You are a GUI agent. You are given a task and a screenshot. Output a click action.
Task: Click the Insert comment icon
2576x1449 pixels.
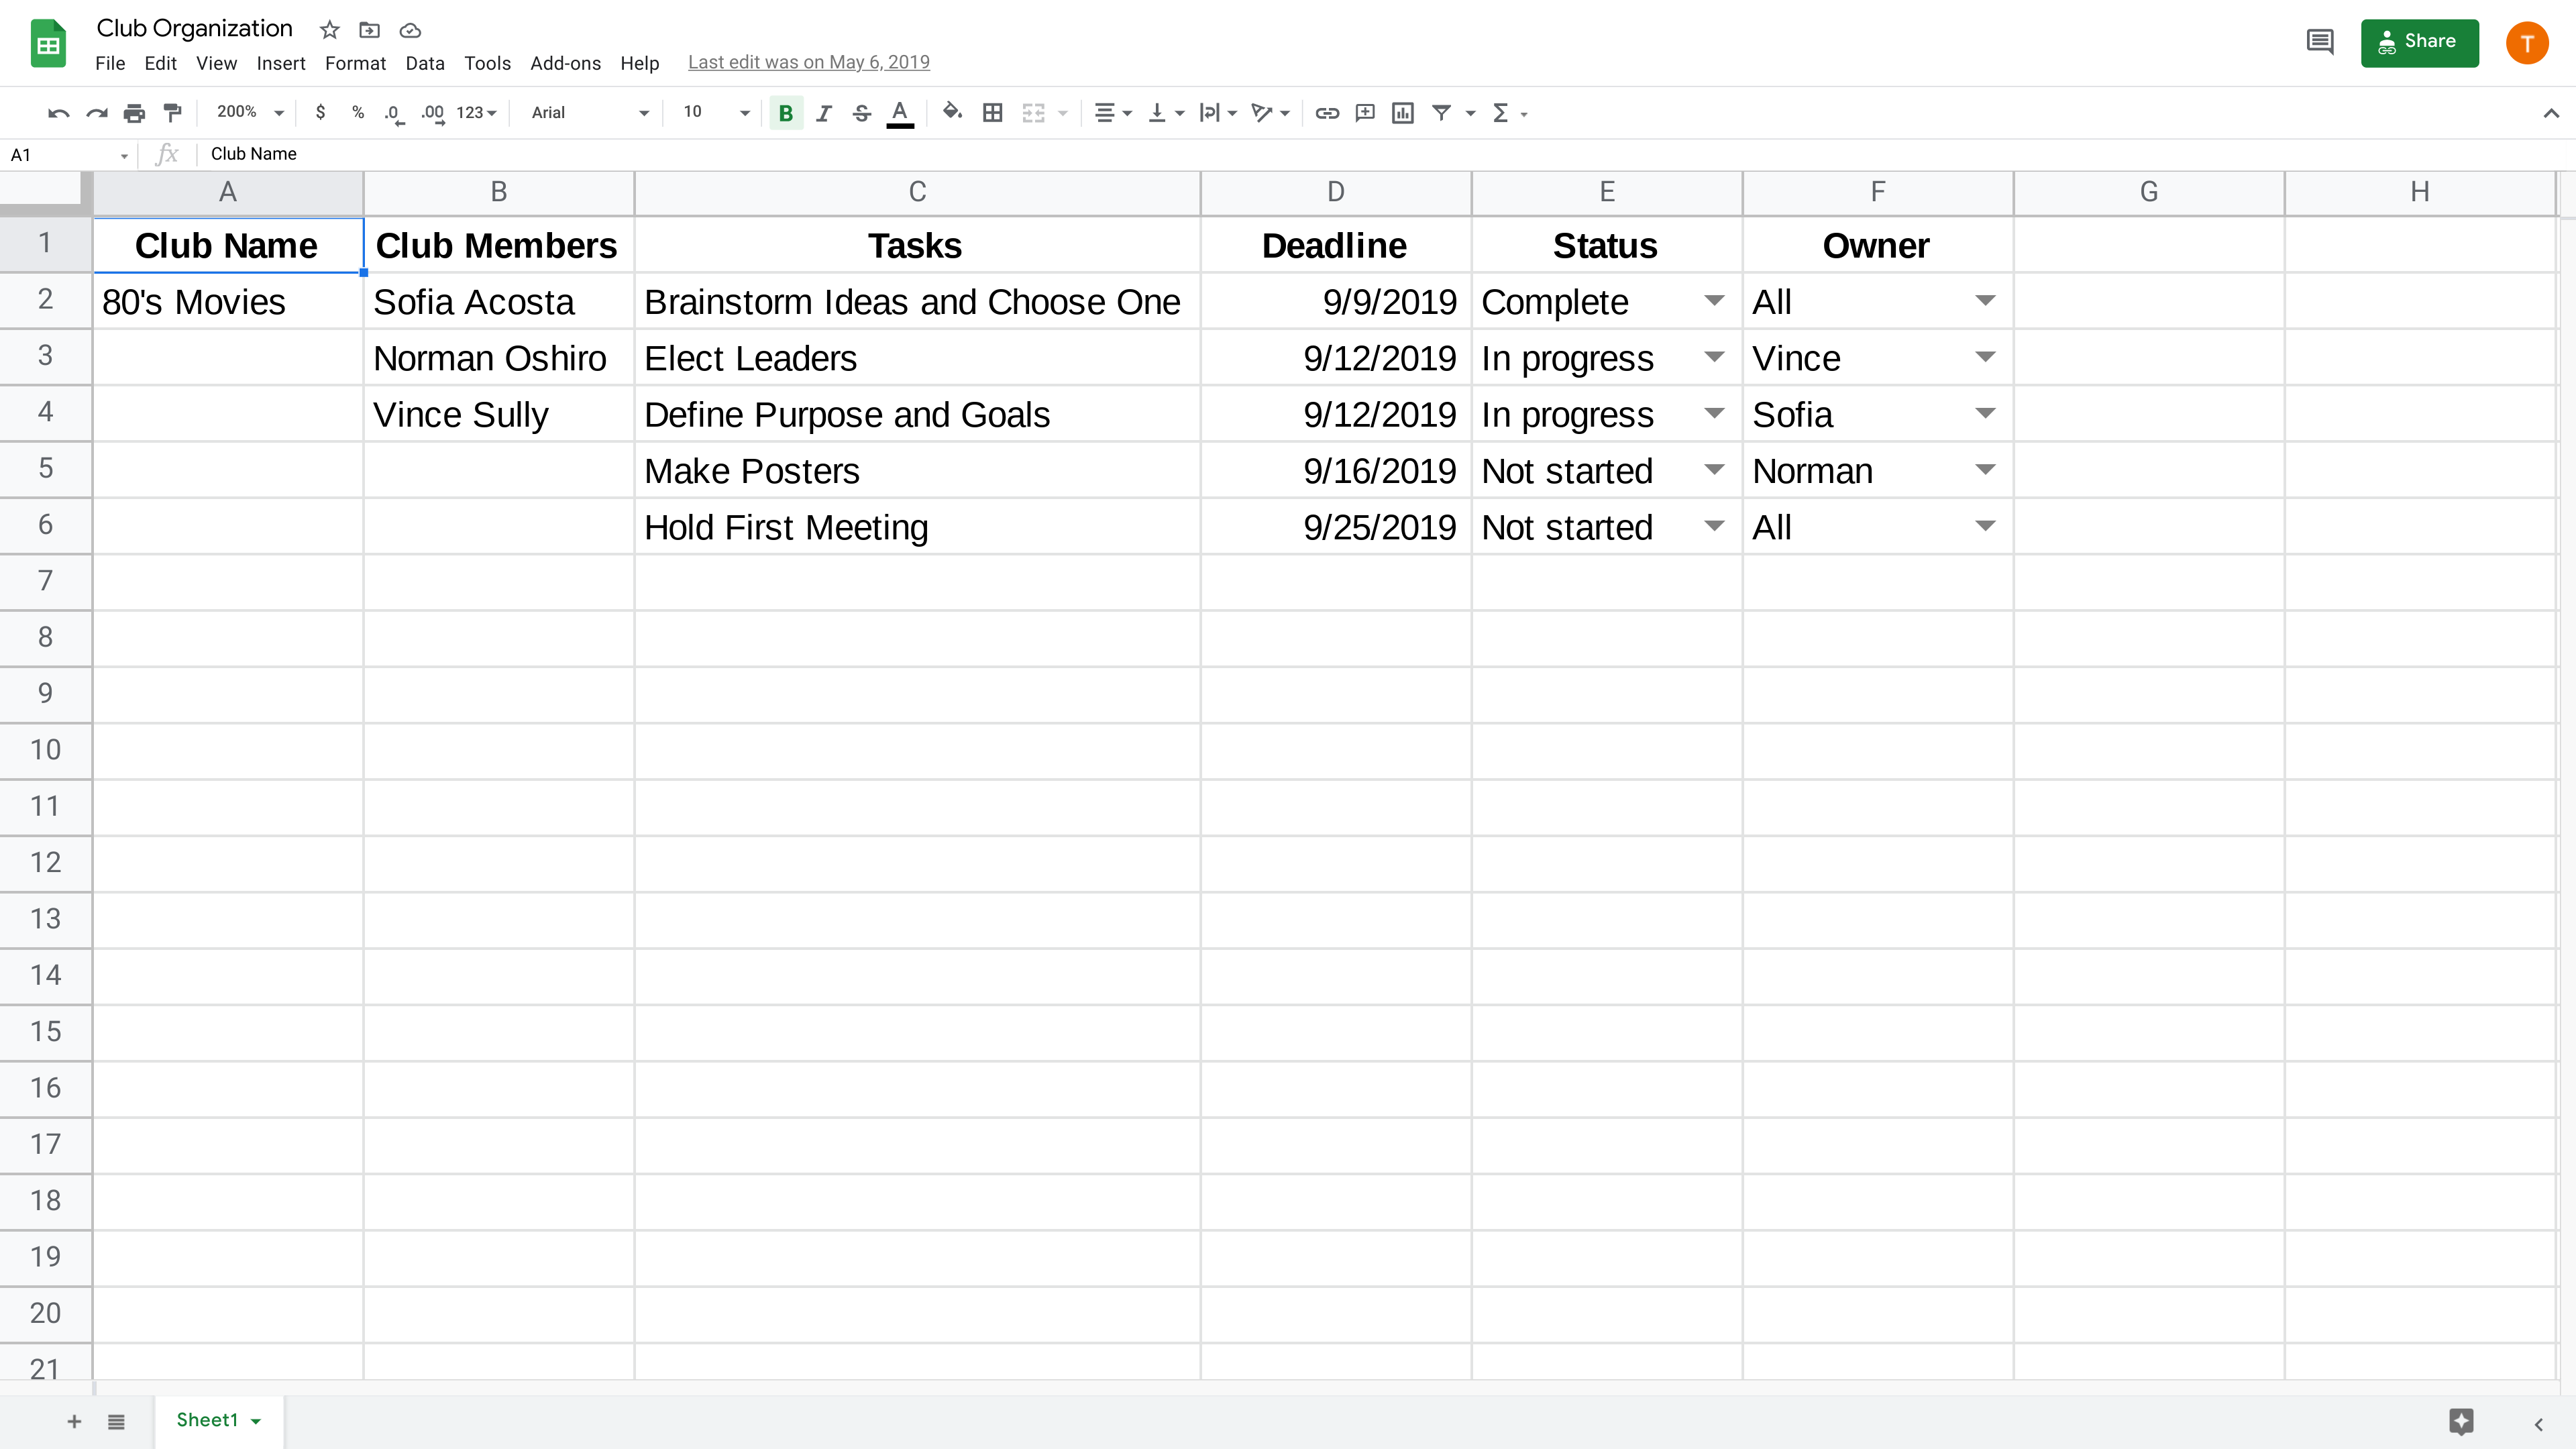(1365, 113)
